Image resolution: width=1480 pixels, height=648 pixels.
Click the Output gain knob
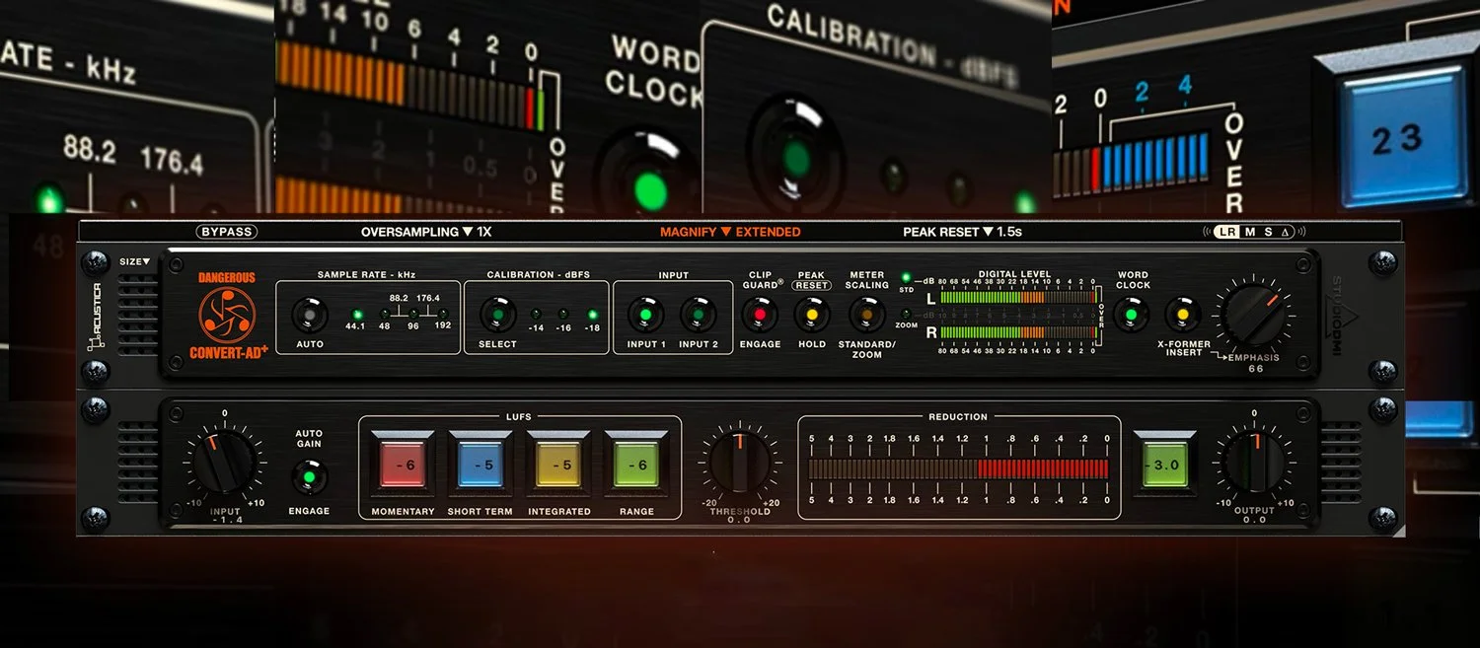(x=1254, y=462)
